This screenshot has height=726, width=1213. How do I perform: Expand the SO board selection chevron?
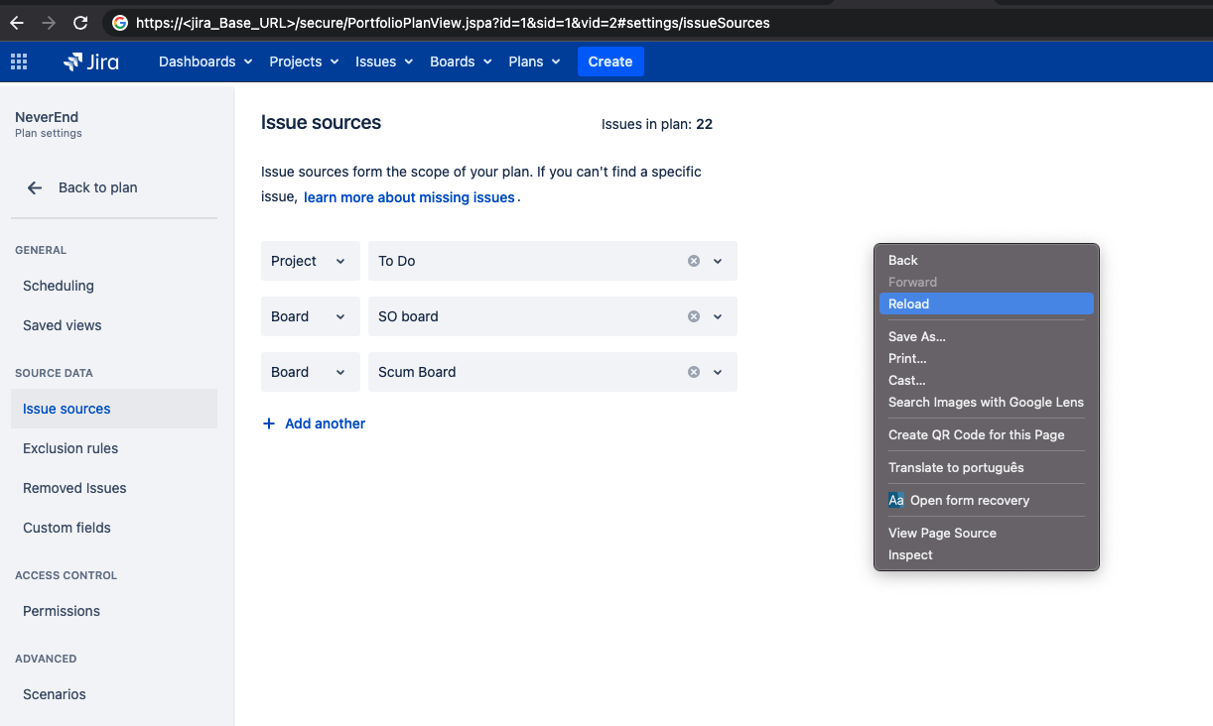718,316
